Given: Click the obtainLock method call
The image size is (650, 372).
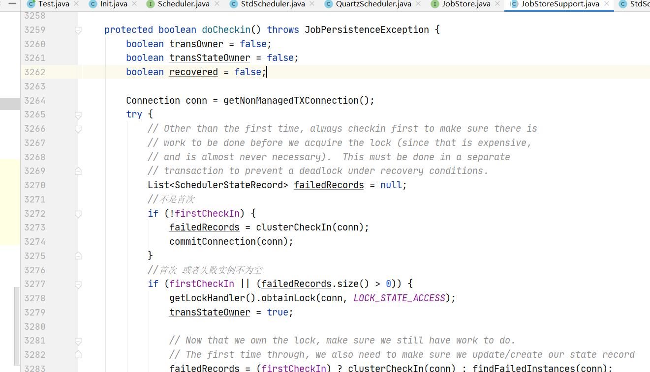Looking at the screenshot, I should pyautogui.click(x=288, y=298).
